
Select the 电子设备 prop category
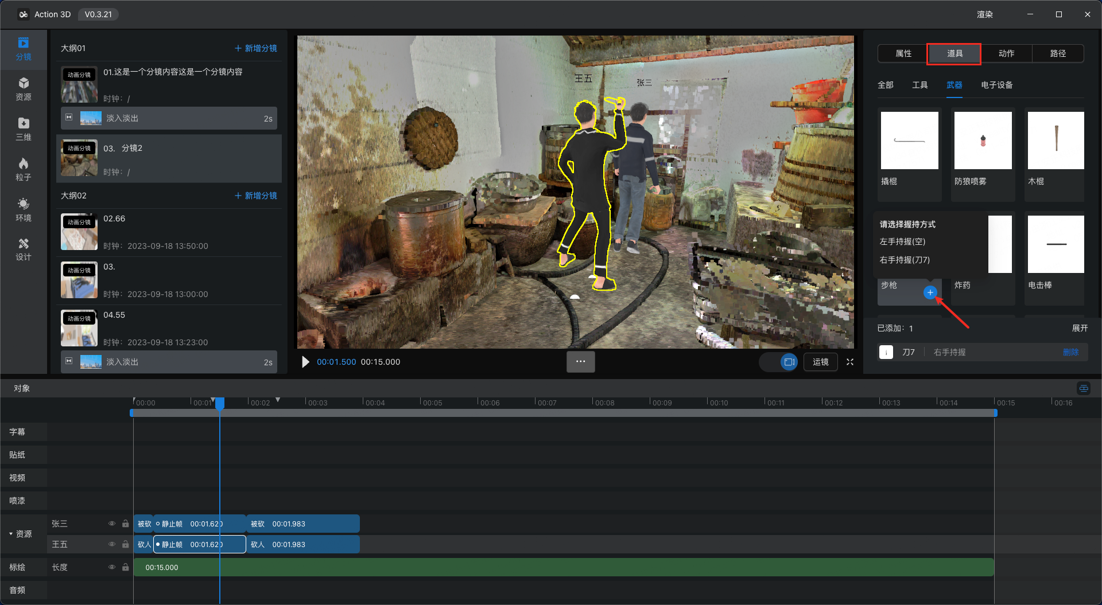coord(997,85)
